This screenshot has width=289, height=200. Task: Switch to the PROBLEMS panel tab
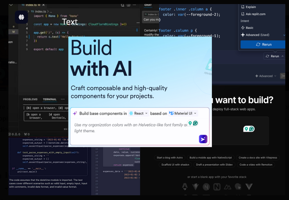(30, 99)
